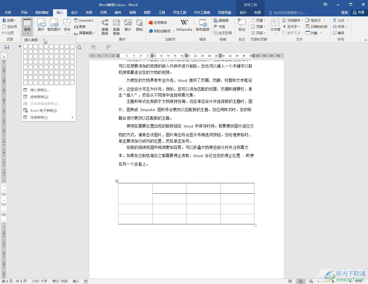The image size is (368, 284).
Task: Collapse the ribbon with the arrow
Action: coord(366,40)
